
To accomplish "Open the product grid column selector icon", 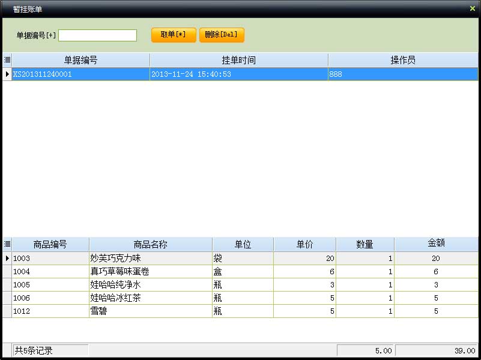I will (x=7, y=244).
